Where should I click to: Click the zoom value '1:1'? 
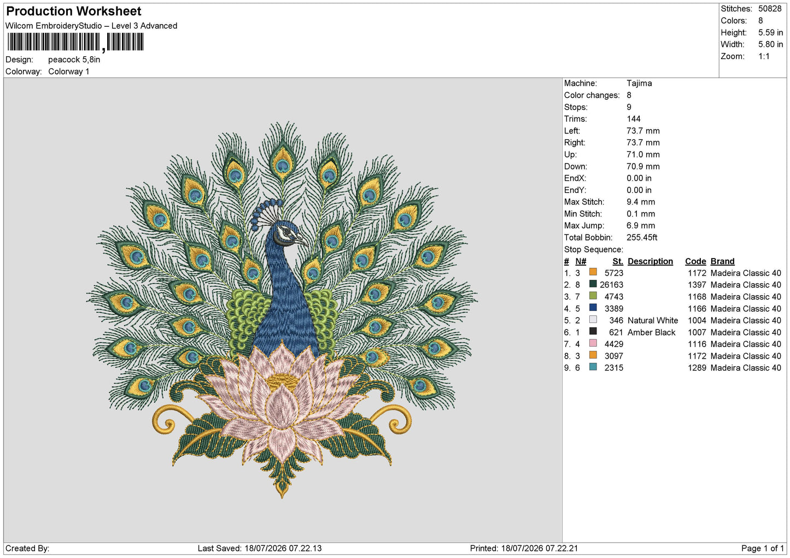[764, 56]
